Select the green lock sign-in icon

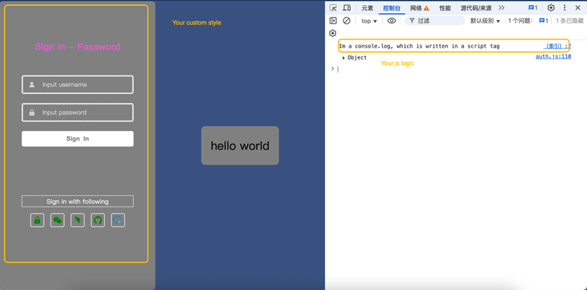pyautogui.click(x=37, y=220)
